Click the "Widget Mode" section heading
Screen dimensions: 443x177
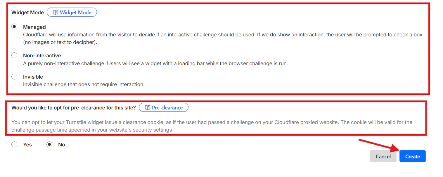(27, 13)
